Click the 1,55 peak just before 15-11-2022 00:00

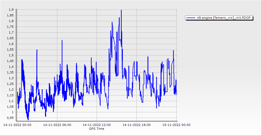pyautogui.click(x=173, y=51)
